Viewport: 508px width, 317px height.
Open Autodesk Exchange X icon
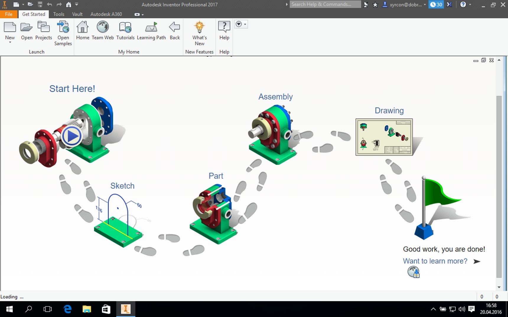[449, 4]
